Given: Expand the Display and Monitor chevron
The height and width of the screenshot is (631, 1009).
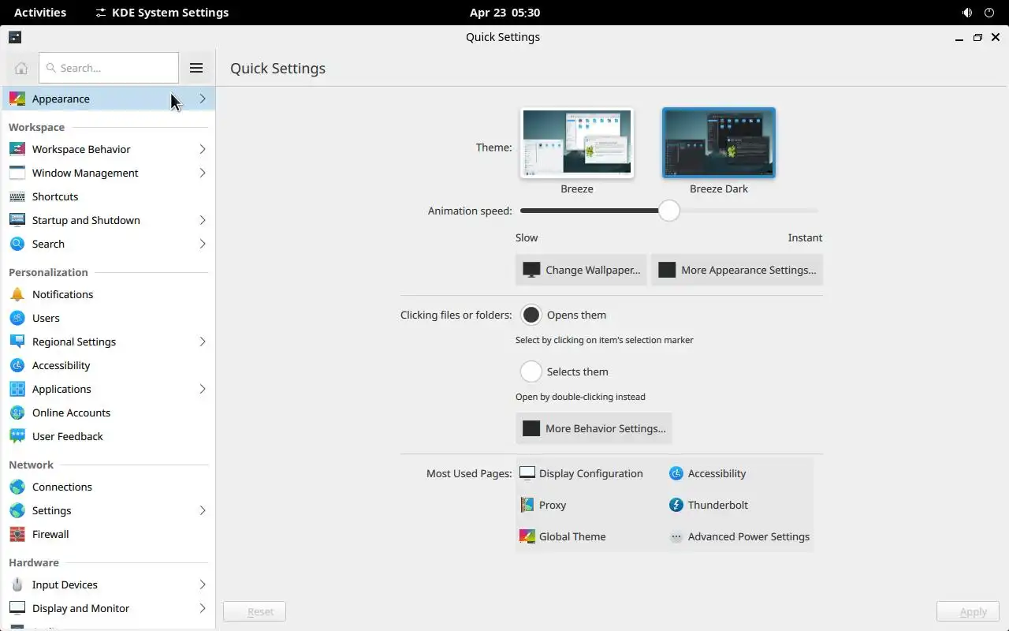Looking at the screenshot, I should pos(203,608).
